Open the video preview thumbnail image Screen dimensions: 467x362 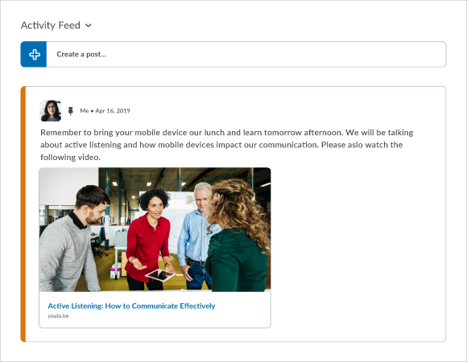pyautogui.click(x=155, y=229)
